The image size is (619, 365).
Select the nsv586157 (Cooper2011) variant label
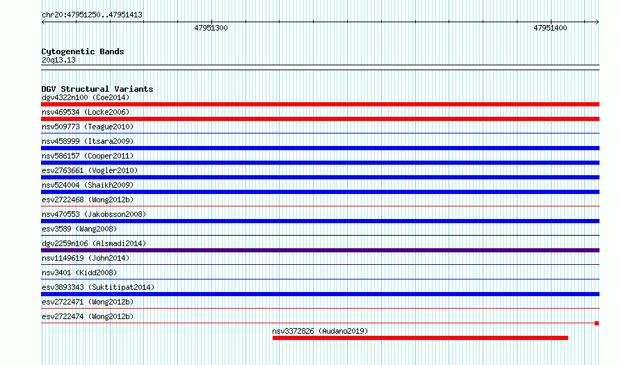click(x=88, y=156)
